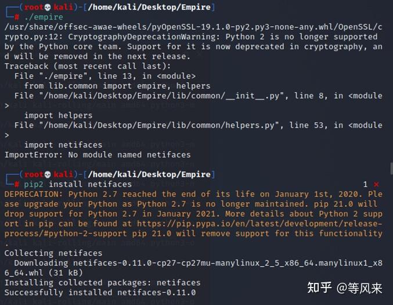Click the red X exit-status indicator

pos(376,184)
